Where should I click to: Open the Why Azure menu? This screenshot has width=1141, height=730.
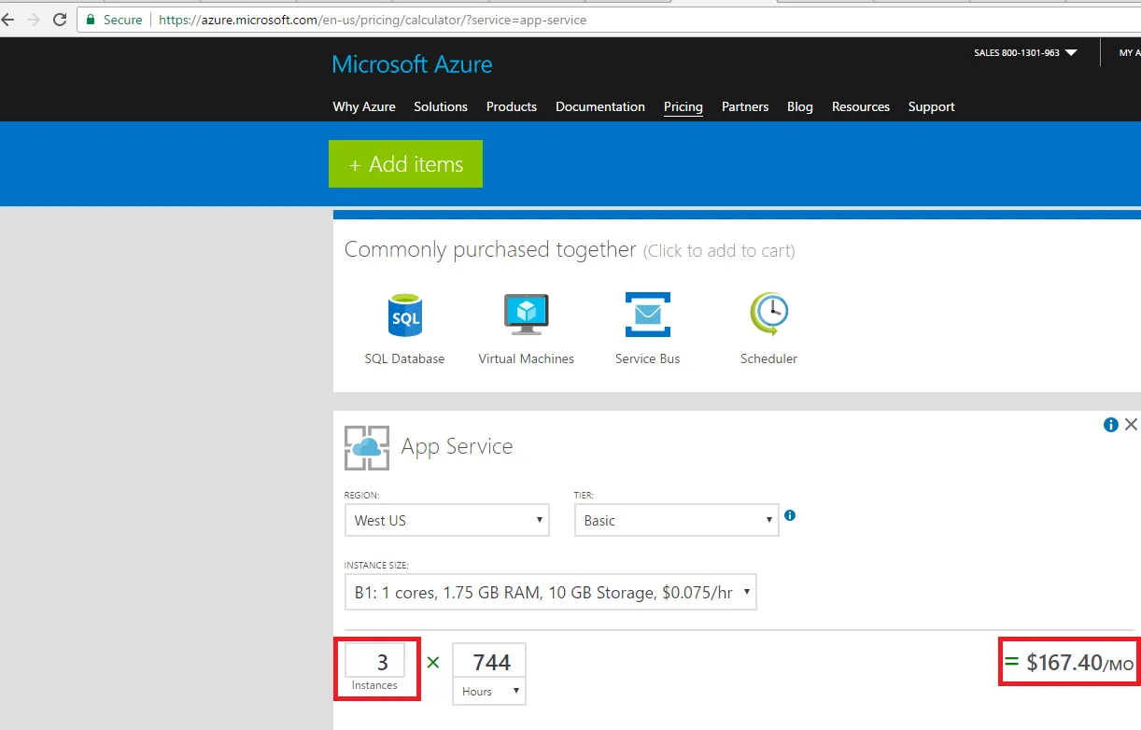[364, 106]
